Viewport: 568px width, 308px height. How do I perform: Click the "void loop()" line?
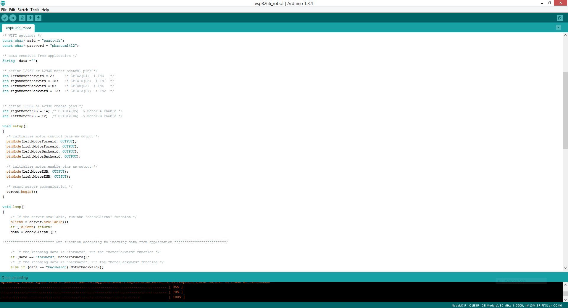pyautogui.click(x=14, y=207)
